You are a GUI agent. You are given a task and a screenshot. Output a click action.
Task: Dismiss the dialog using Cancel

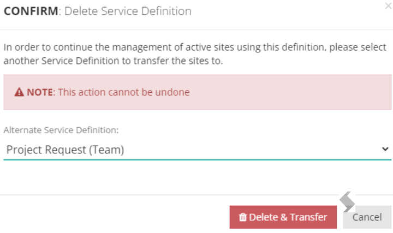pos(367,217)
